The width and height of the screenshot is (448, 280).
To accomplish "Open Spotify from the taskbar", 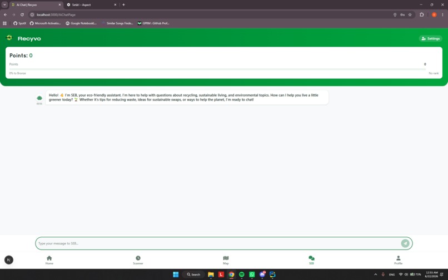I will tap(242, 274).
